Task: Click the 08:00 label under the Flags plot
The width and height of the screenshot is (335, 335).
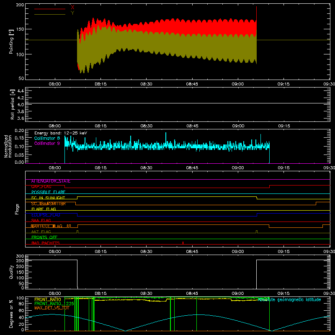Action: coord(55,252)
